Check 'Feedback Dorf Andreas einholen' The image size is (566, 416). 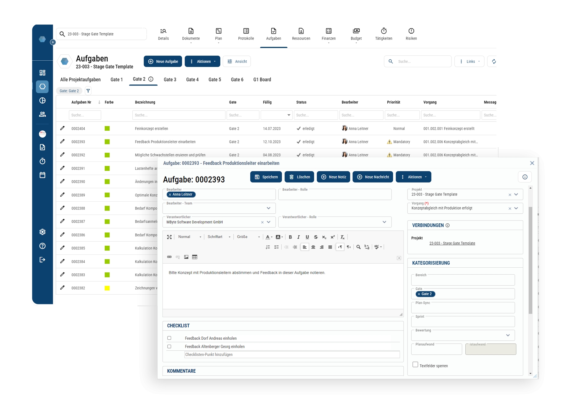tap(169, 338)
